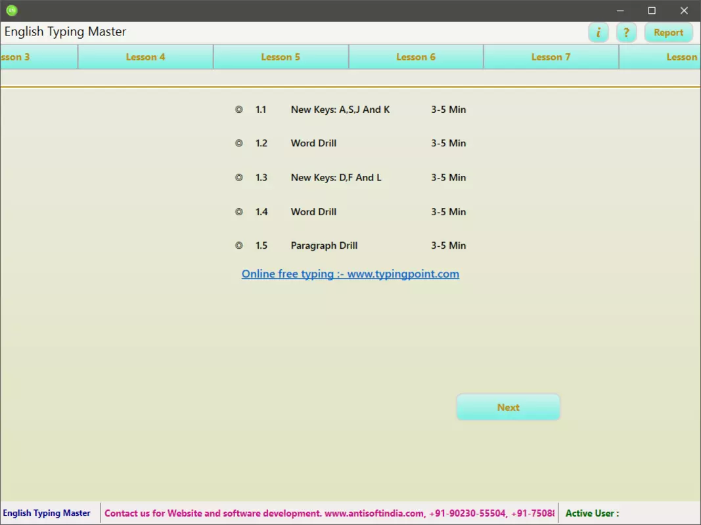The image size is (701, 525).
Task: Switch to the Lesson 5 tab
Action: pyautogui.click(x=281, y=56)
